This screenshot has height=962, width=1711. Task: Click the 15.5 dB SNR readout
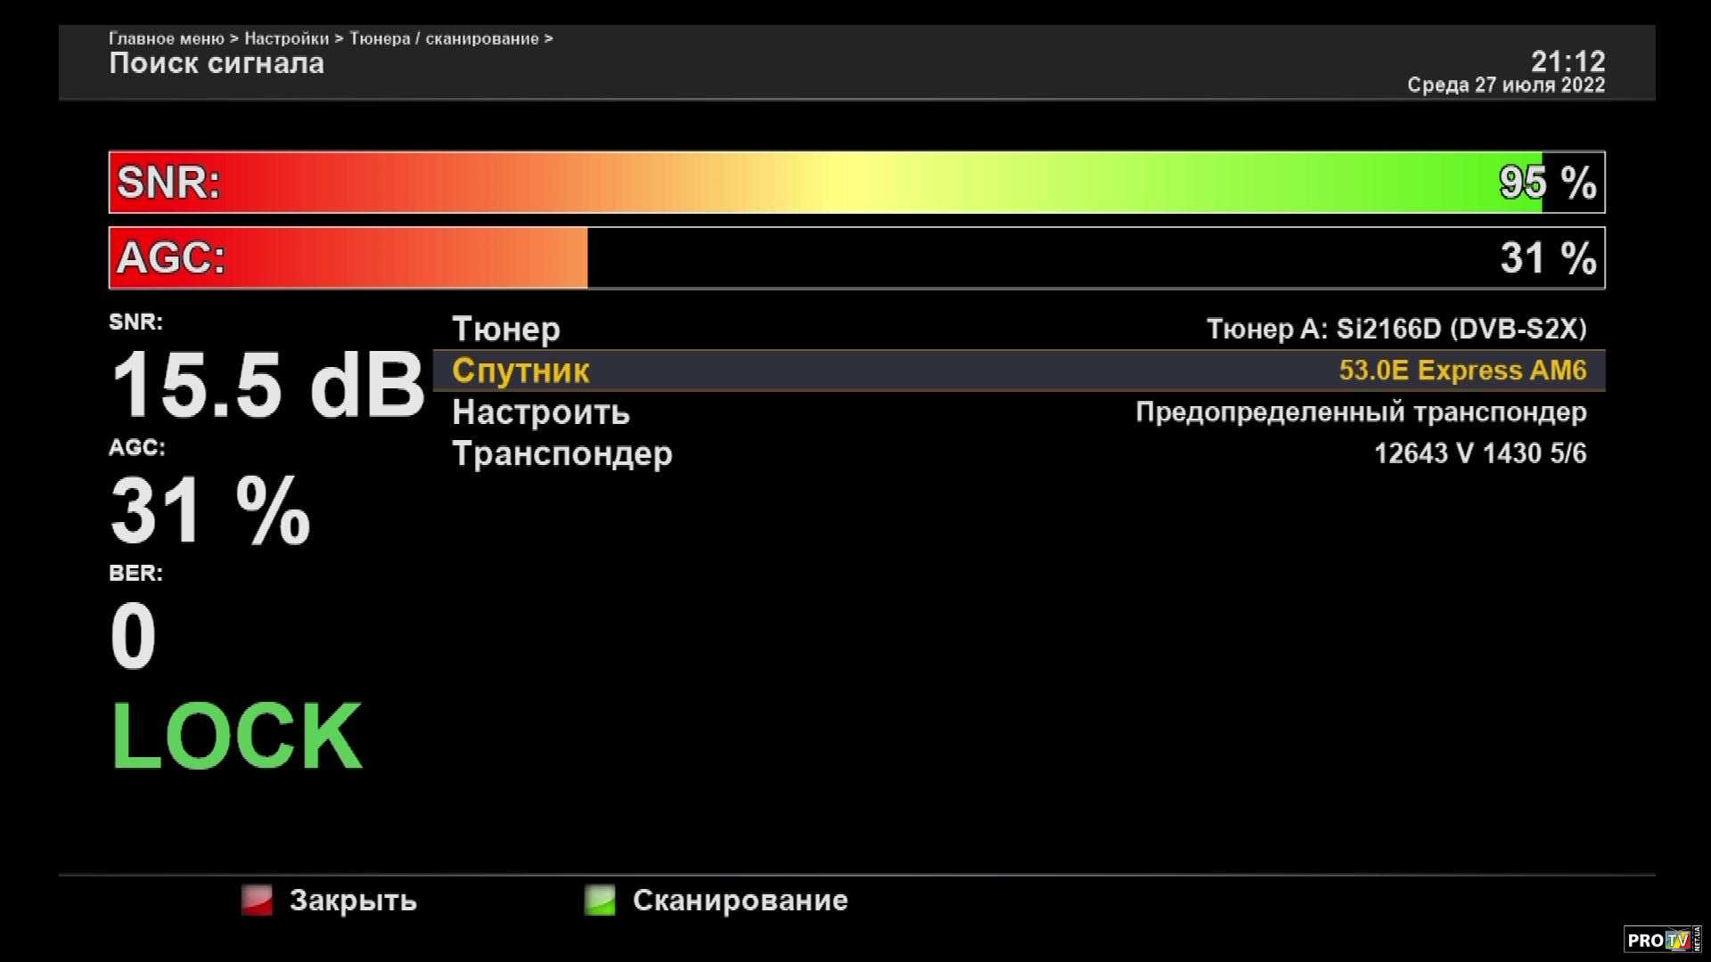(266, 386)
